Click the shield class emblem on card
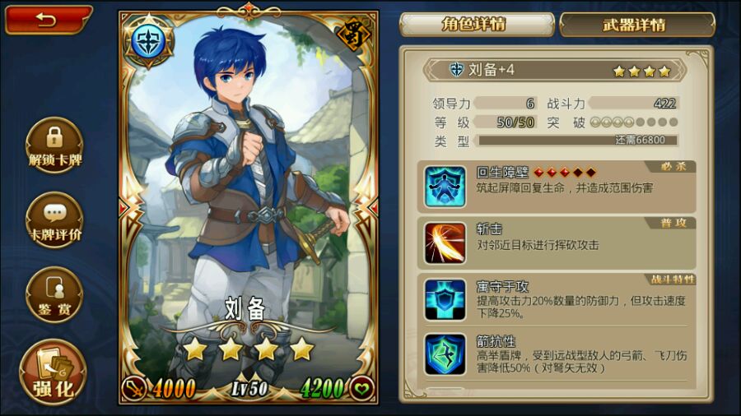Viewport: 741px width, 416px height. click(149, 41)
